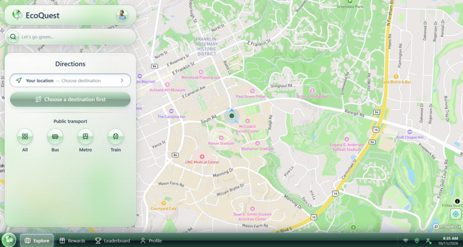Click the UNC Medical Center hospital pin
The height and width of the screenshot is (247, 463).
202,157
